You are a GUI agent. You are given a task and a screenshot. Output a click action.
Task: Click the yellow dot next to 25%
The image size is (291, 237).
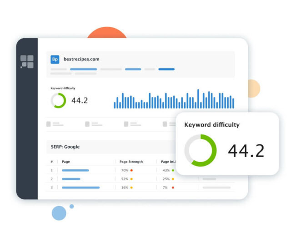pyautogui.click(x=173, y=179)
